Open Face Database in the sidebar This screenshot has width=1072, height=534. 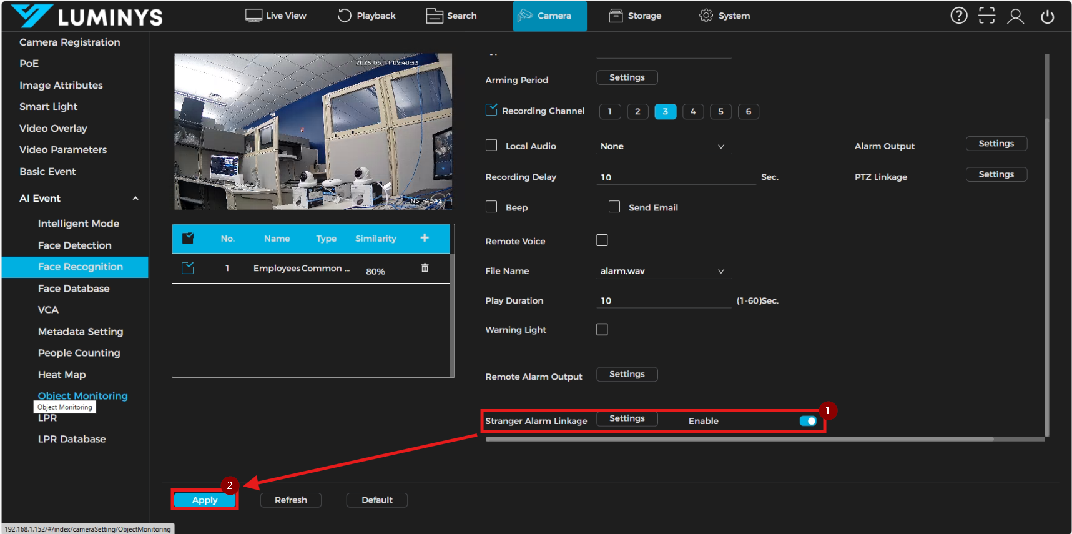point(74,289)
